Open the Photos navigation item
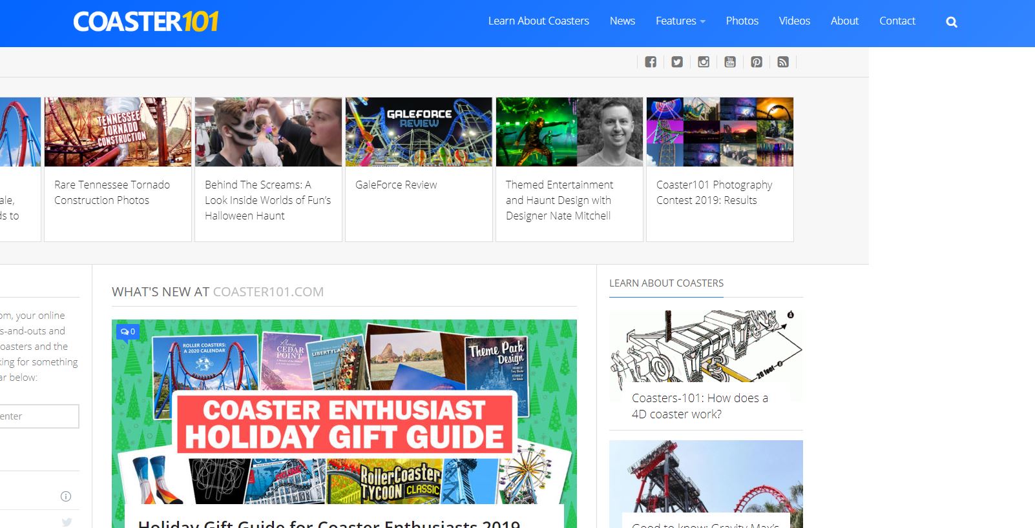Image resolution: width=1035 pixels, height=528 pixels. coord(742,21)
